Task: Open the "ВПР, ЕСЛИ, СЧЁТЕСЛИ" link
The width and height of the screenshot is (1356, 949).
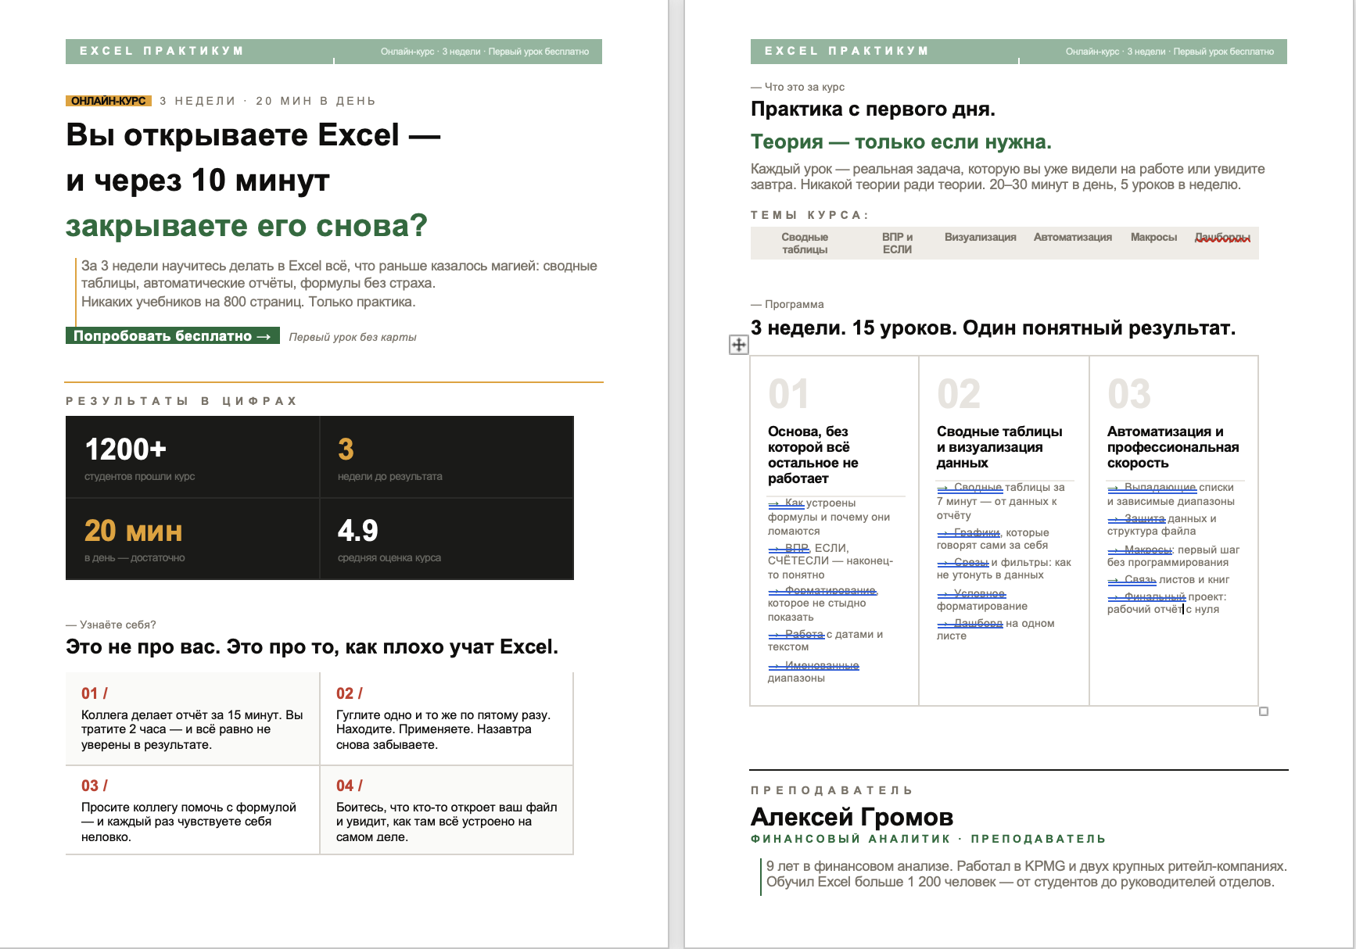Action: coord(794,547)
